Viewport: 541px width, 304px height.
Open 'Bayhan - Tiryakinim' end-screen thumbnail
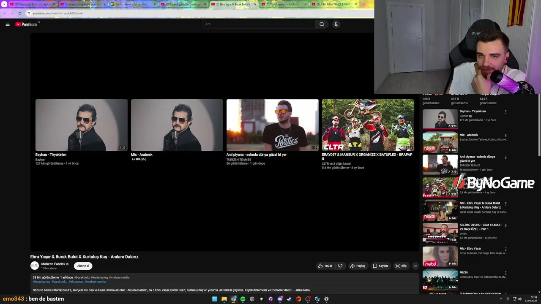[82, 125]
